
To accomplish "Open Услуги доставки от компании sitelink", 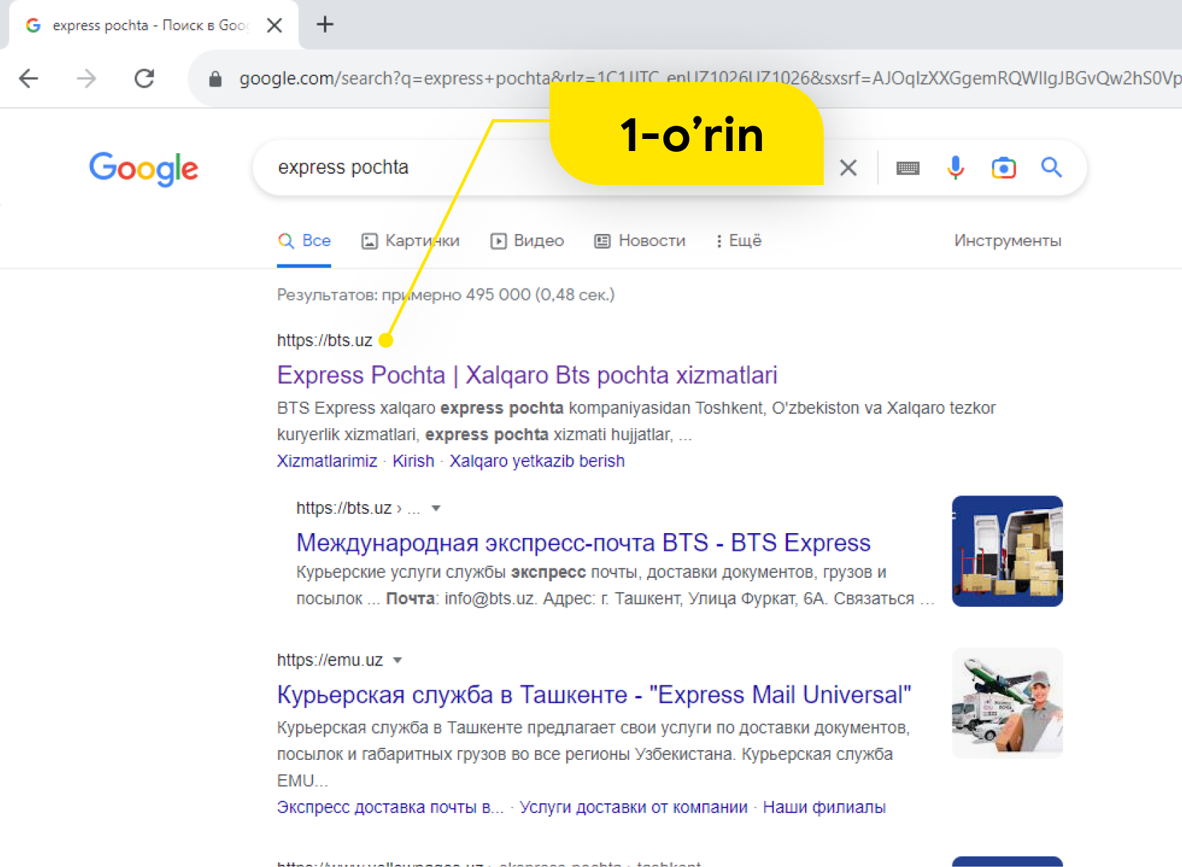I will (x=634, y=807).
